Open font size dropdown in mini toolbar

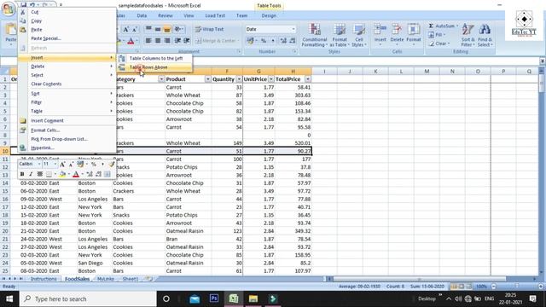point(55,164)
